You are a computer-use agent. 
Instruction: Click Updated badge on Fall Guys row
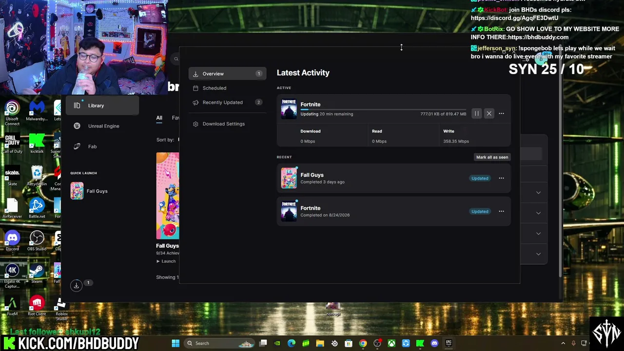[480, 178]
